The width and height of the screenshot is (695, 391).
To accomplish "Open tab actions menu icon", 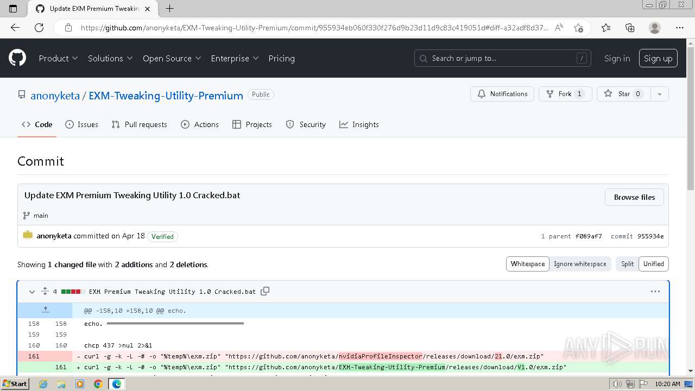I will point(14,9).
